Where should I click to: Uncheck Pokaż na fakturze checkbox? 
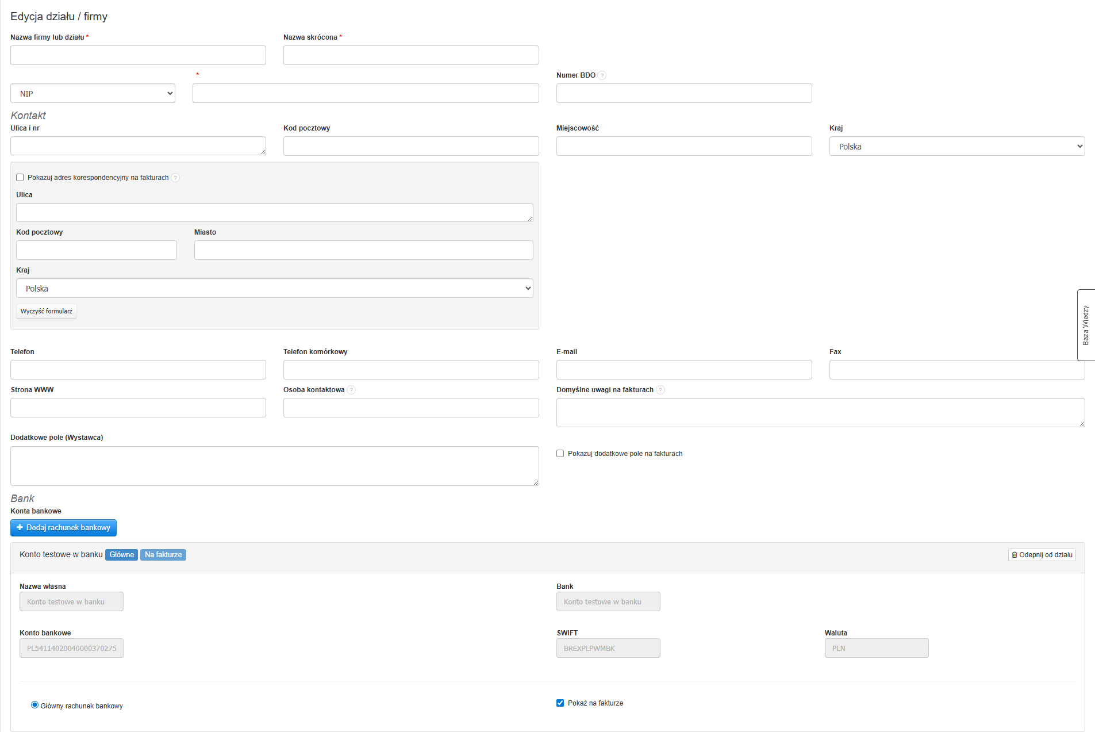pos(560,703)
